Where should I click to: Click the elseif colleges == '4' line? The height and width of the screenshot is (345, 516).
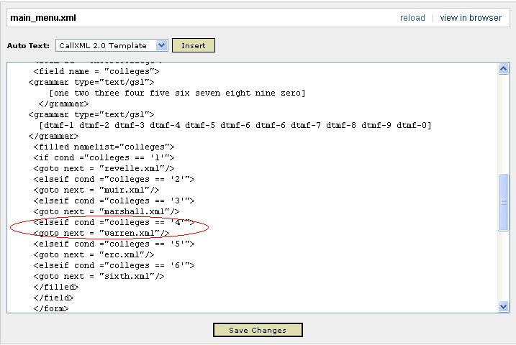click(x=114, y=222)
